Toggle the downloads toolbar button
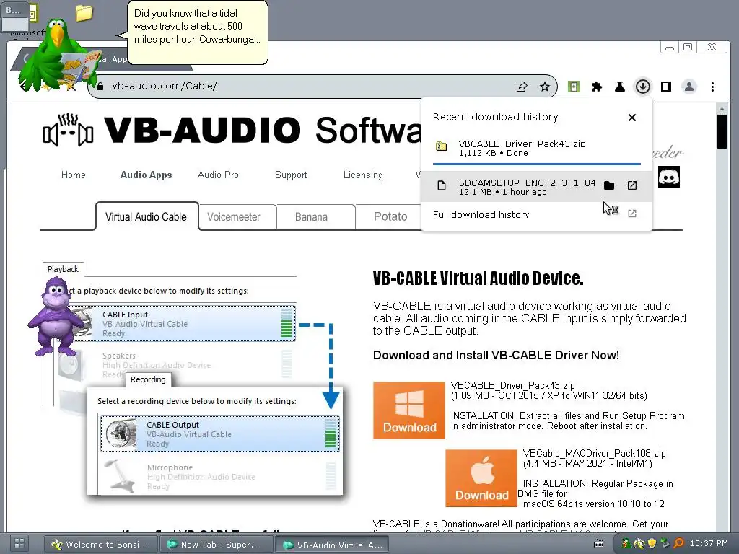The image size is (739, 554). point(643,87)
